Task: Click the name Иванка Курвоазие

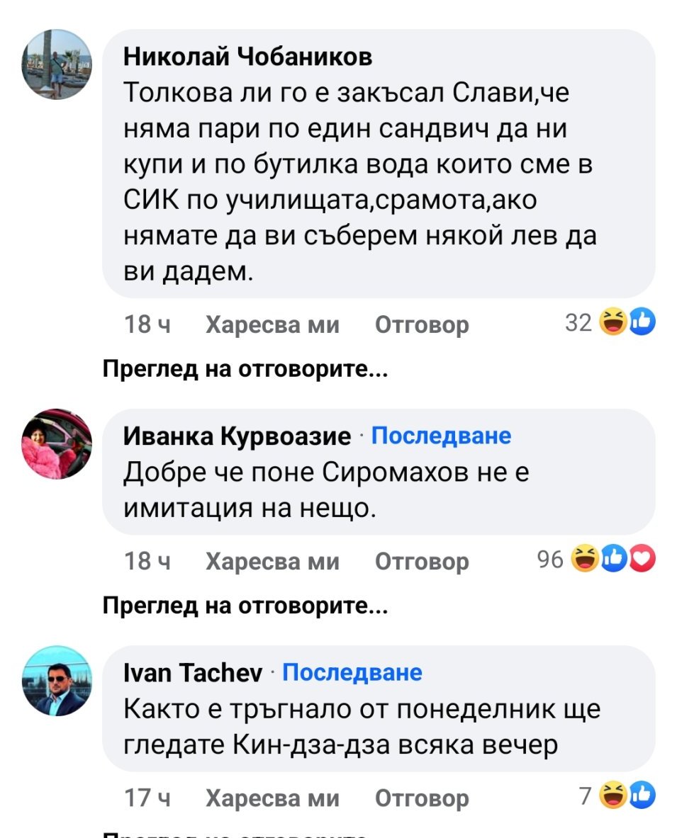Action: tap(237, 436)
